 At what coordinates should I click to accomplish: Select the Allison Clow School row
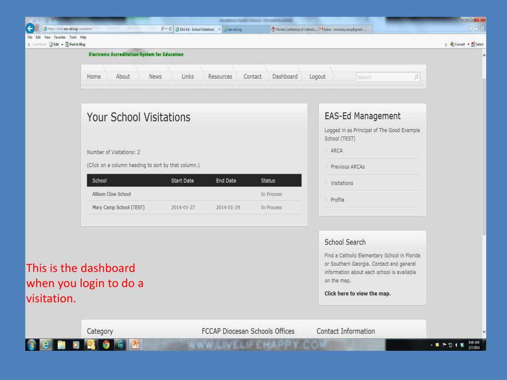point(194,194)
